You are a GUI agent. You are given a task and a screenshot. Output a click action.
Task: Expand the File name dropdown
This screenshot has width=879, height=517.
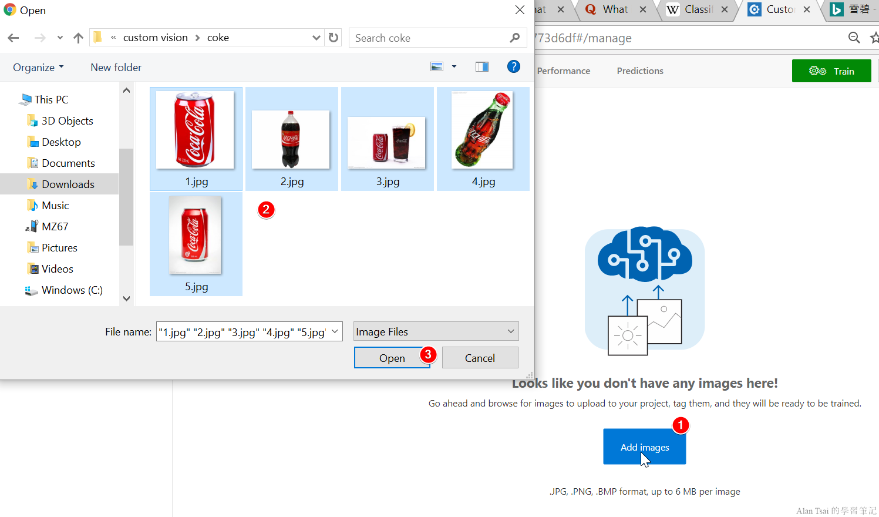335,332
